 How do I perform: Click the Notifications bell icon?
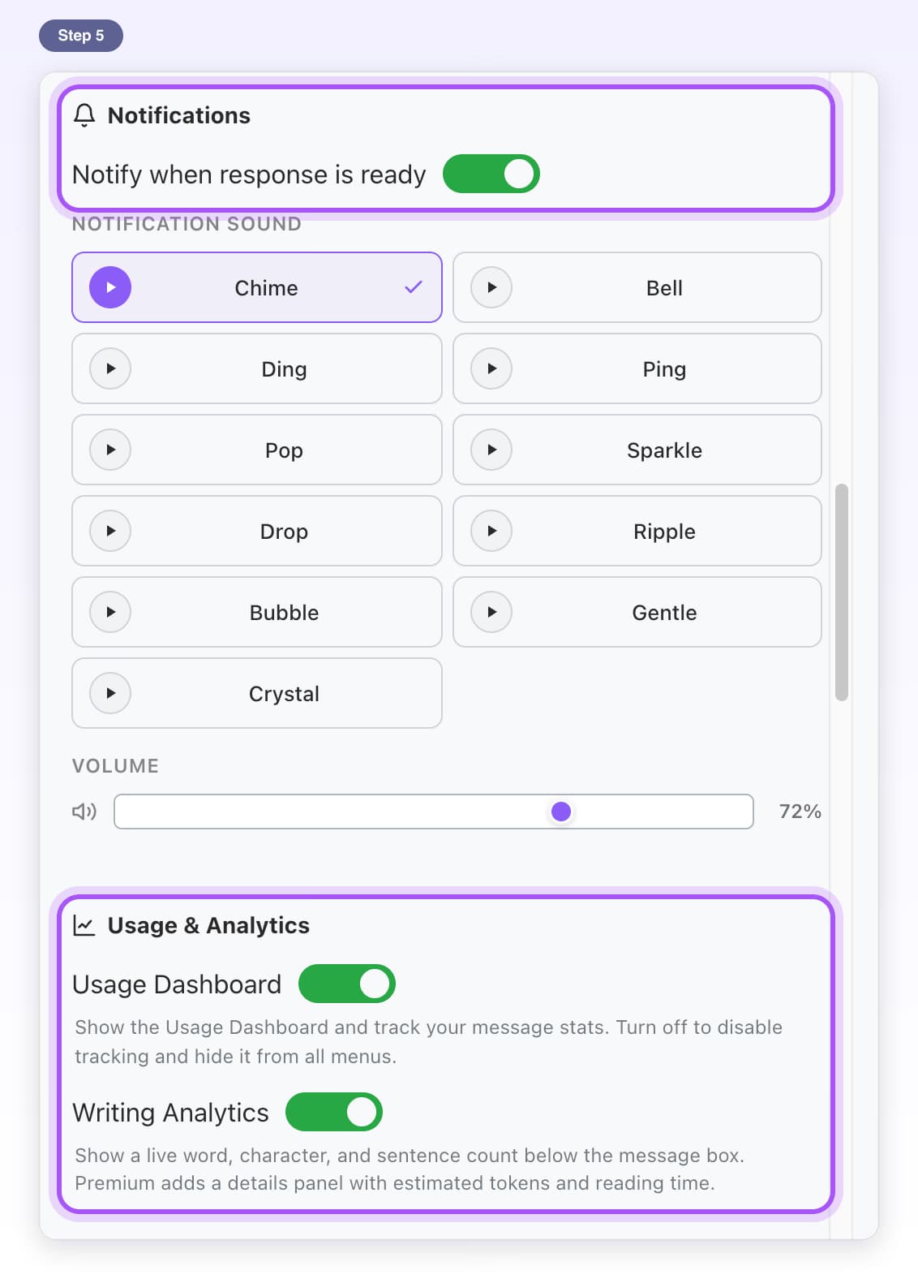[x=84, y=115]
